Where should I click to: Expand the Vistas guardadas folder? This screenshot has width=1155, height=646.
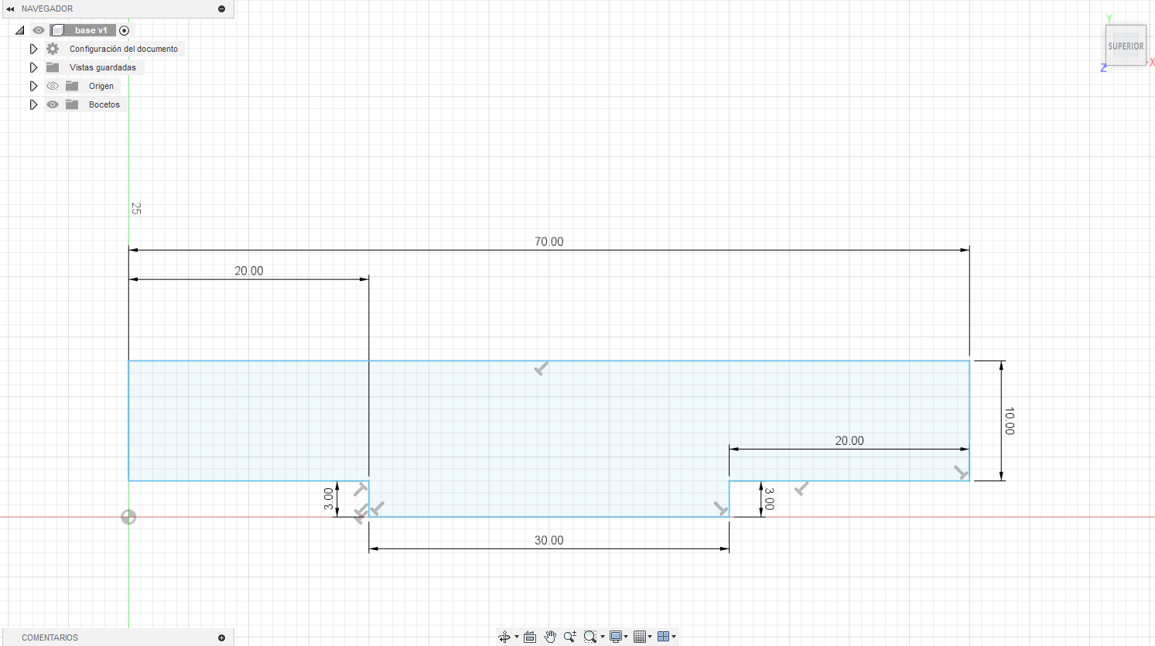[33, 67]
